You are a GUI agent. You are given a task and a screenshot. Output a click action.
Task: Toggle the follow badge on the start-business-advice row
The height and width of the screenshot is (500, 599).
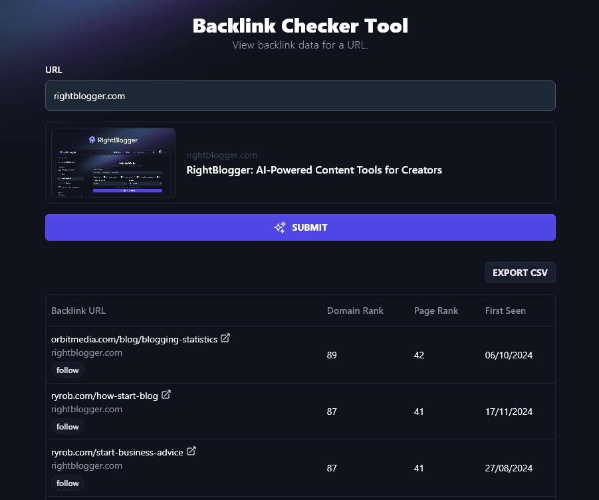point(67,483)
